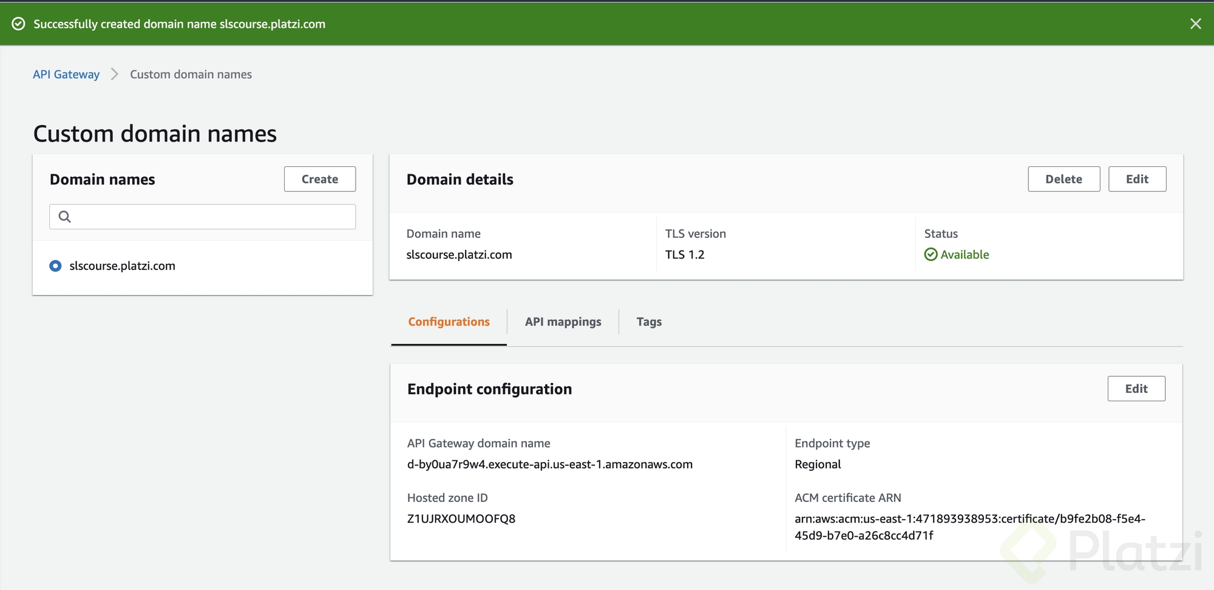Click the Custom domain names breadcrumb text
This screenshot has width=1214, height=590.
[191, 74]
